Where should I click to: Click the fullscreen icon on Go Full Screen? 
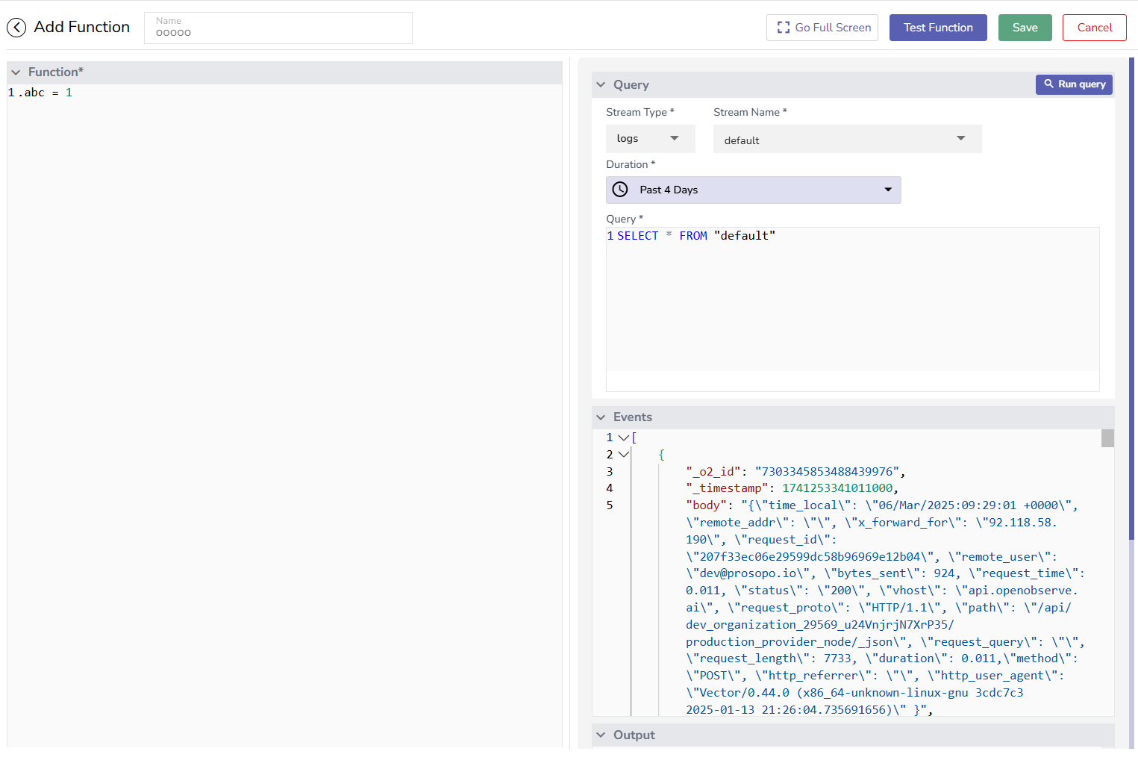click(x=783, y=27)
